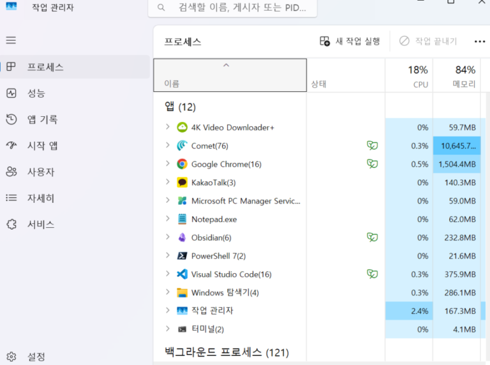Expand the Visual Studio Code(16) group
The width and height of the screenshot is (490, 365).
point(168,274)
